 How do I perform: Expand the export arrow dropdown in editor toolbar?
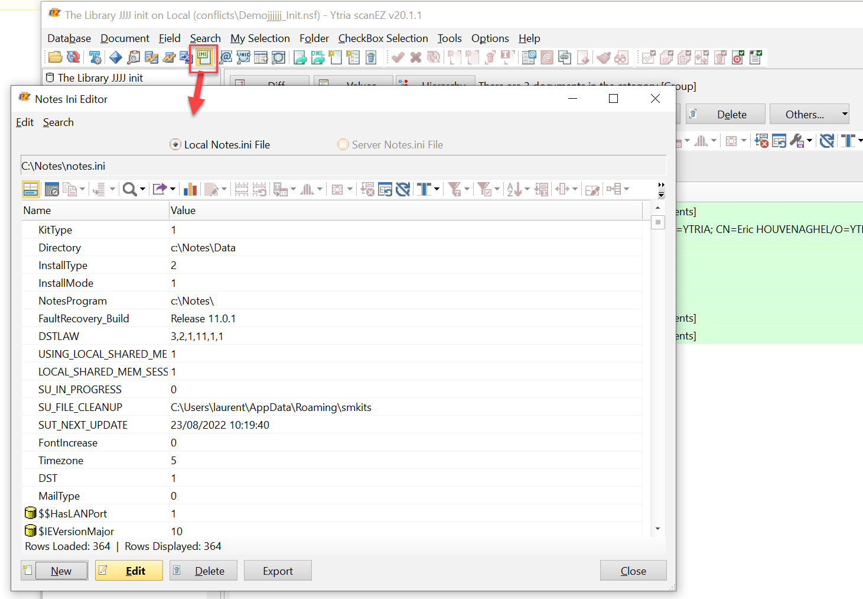[x=172, y=189]
